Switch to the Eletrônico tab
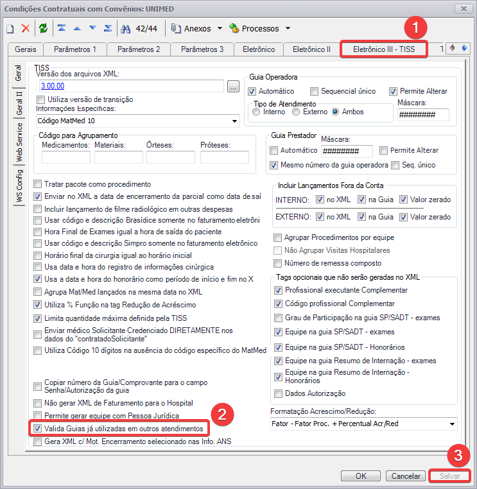Screen dimensions: 477x489 pyautogui.click(x=259, y=49)
